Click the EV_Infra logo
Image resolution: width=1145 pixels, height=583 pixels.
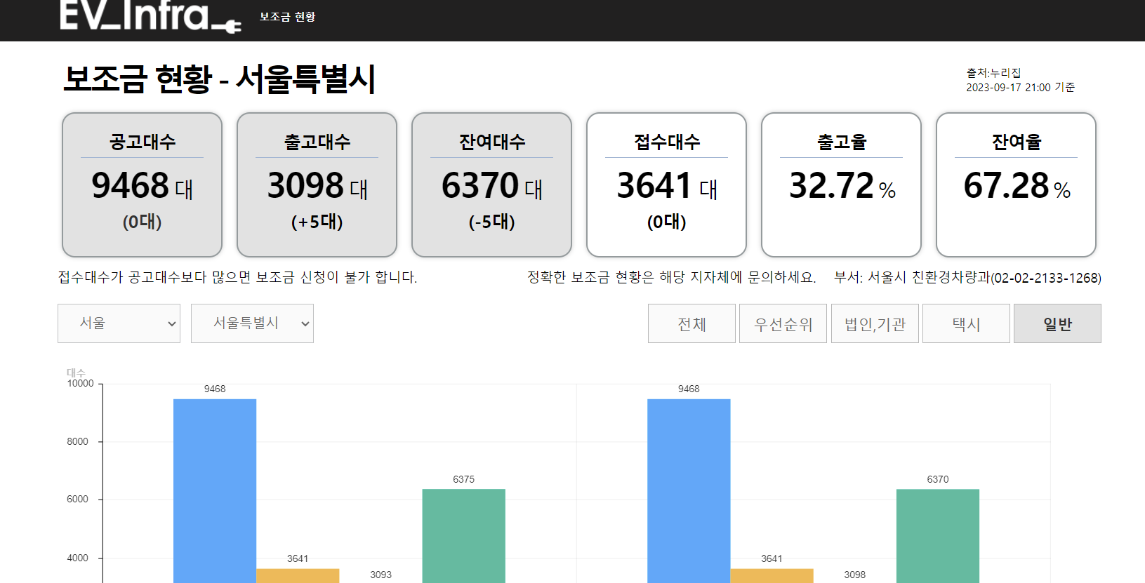150,16
